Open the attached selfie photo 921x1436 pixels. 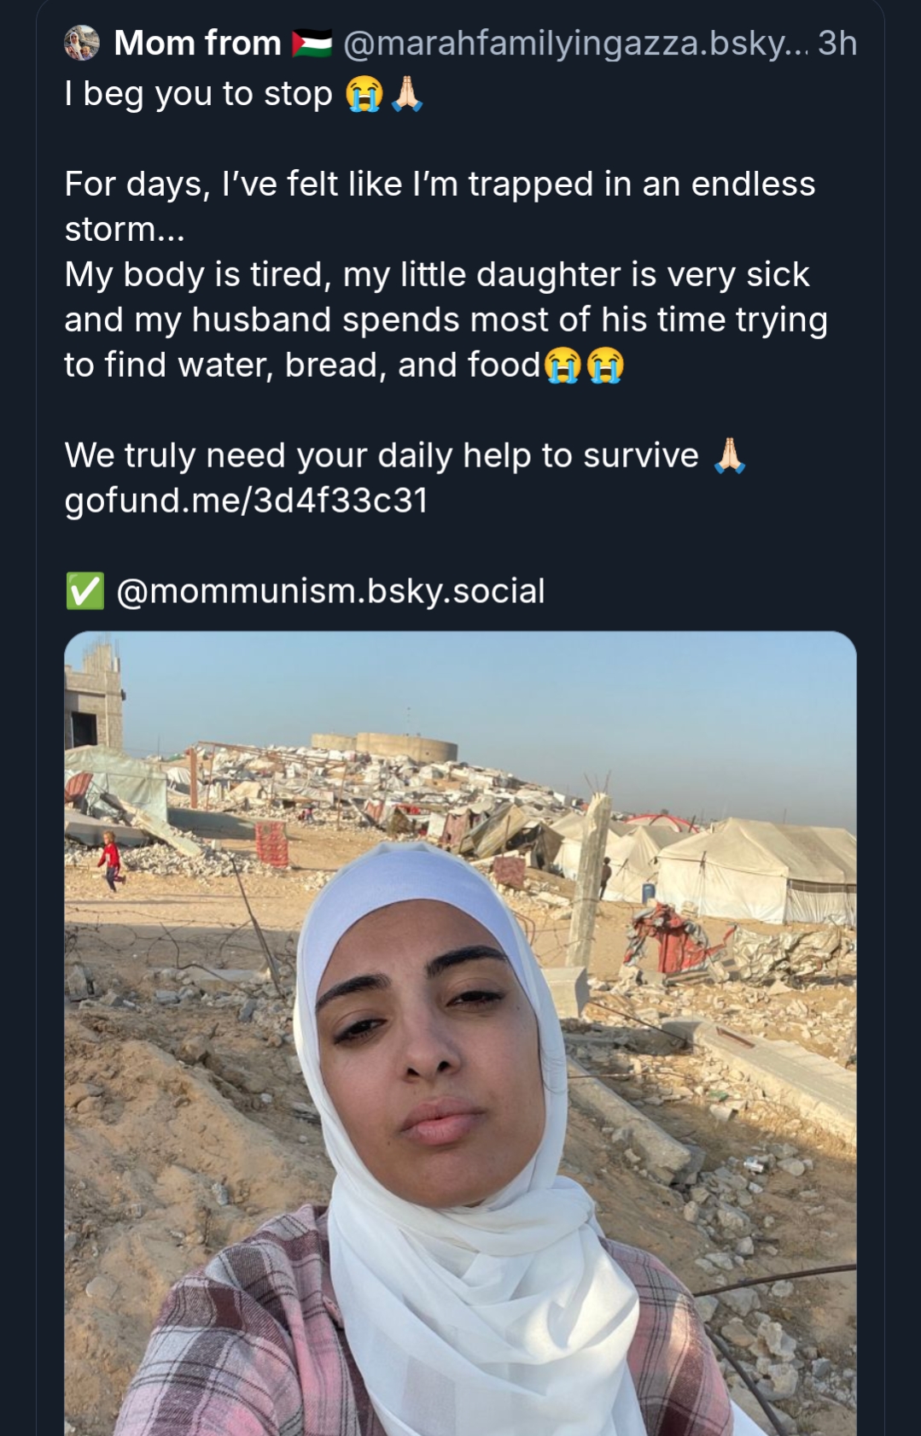pos(460,1025)
